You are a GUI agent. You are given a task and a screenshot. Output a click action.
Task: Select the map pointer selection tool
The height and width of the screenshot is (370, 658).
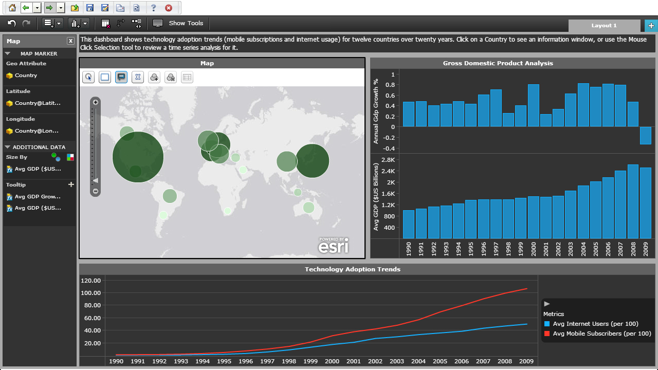[x=89, y=77]
